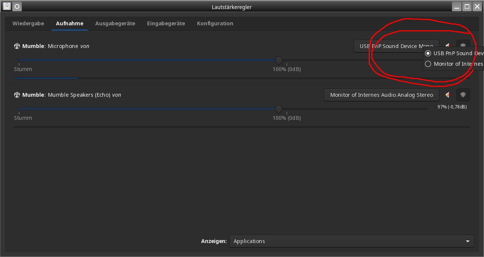
Task: Click the Mumble Speakers (Echo) volume slider handle
Action: tap(279, 109)
